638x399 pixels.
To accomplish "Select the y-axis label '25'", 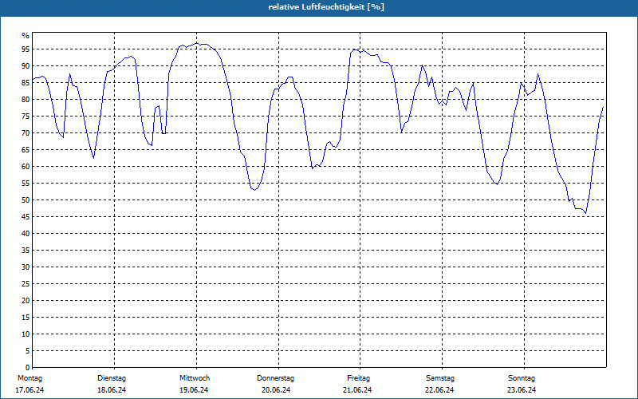I will [x=26, y=284].
